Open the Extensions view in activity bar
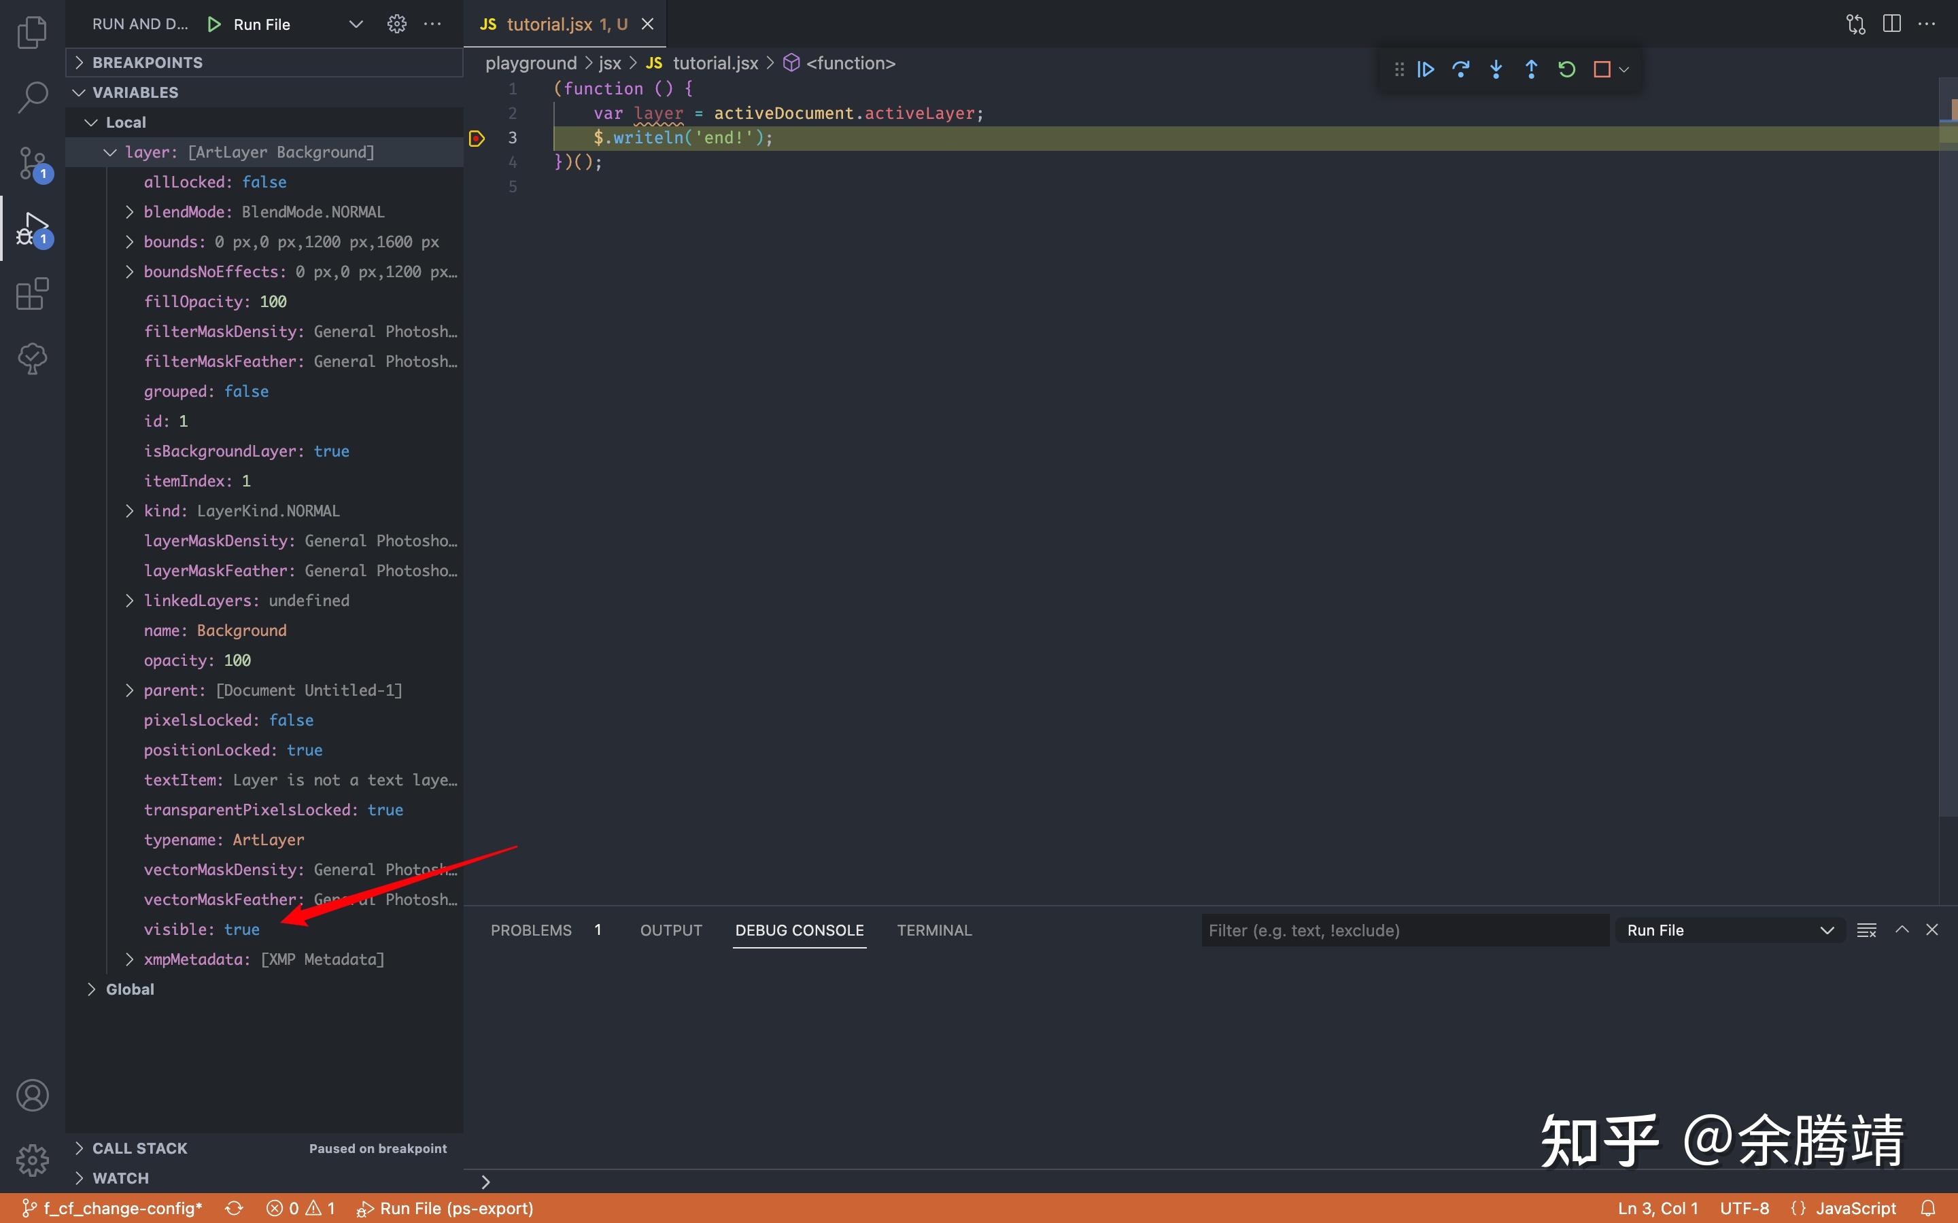The image size is (1958, 1223). (x=33, y=294)
